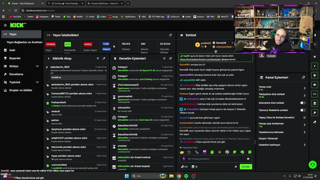Open Chrome from the taskbar

coord(179,176)
